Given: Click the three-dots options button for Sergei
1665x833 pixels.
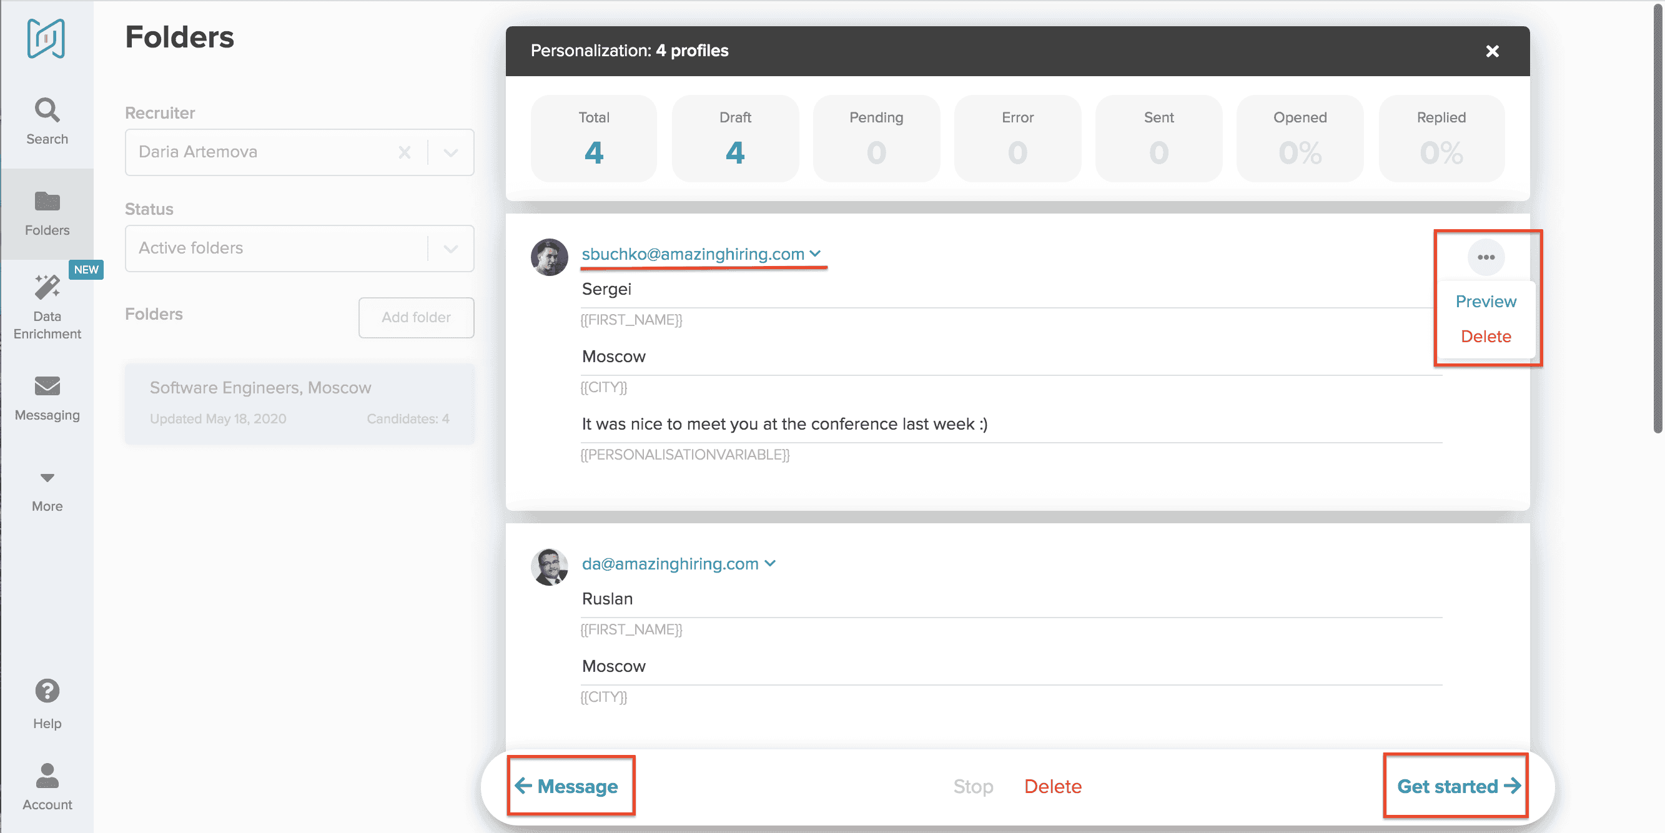Looking at the screenshot, I should [x=1485, y=257].
